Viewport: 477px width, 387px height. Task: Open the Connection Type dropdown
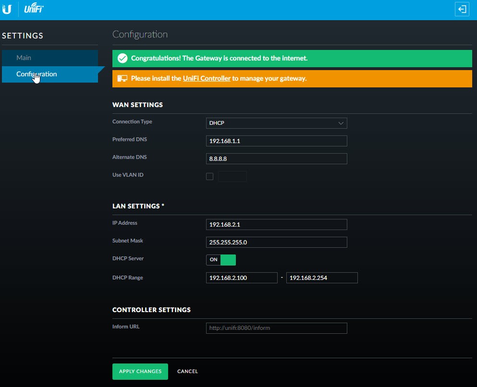[x=276, y=123]
